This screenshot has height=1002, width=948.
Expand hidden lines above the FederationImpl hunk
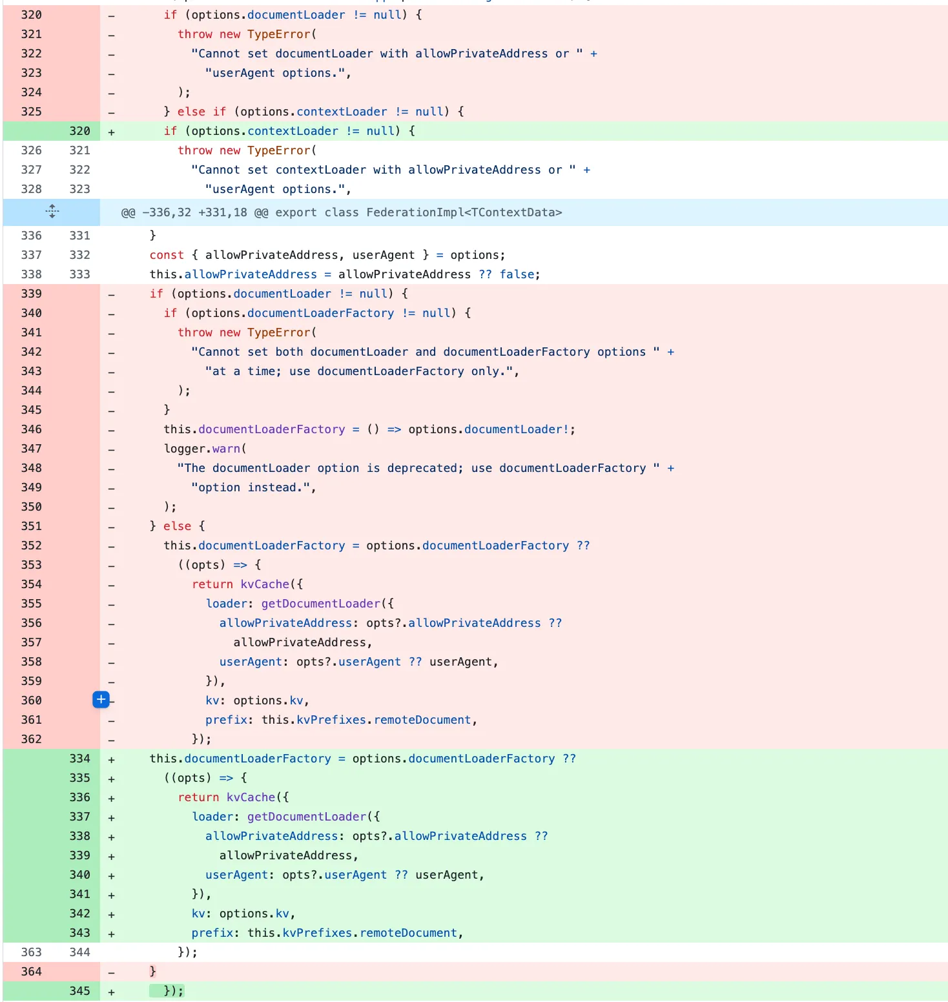[52, 212]
